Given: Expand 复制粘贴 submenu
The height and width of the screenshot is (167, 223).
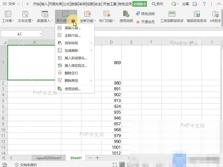Looking at the screenshot, I should coord(75,43).
